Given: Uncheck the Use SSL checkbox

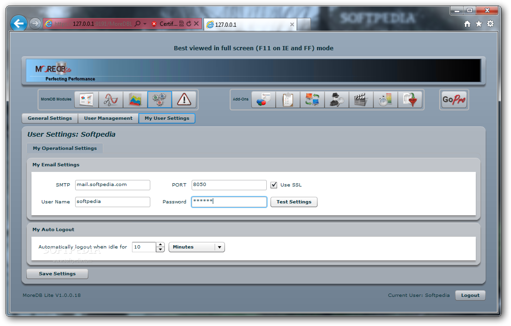Looking at the screenshot, I should point(274,185).
